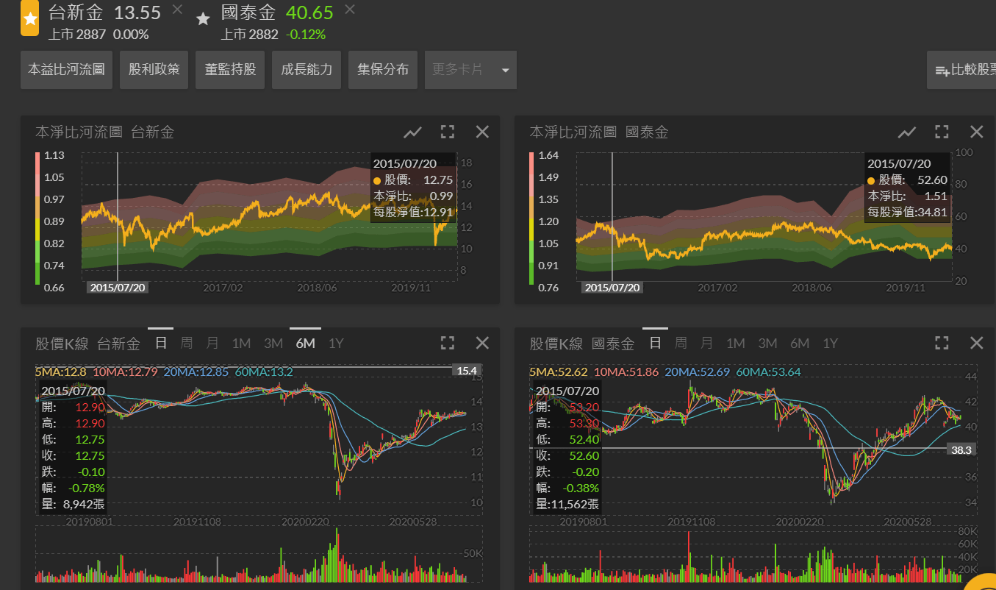Close the 台新金 本淨比河流圖 panel
The height and width of the screenshot is (590, 996).
pyautogui.click(x=482, y=132)
